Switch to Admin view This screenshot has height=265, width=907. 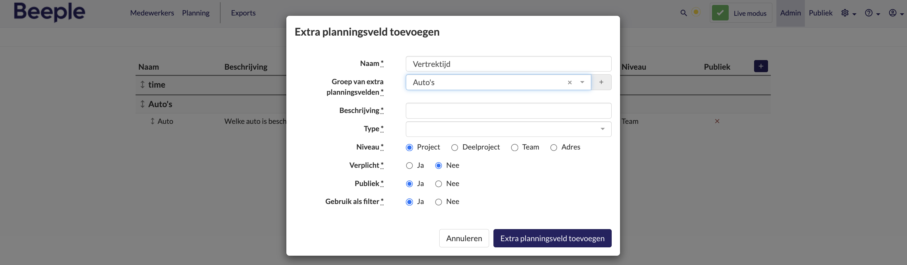coord(790,13)
